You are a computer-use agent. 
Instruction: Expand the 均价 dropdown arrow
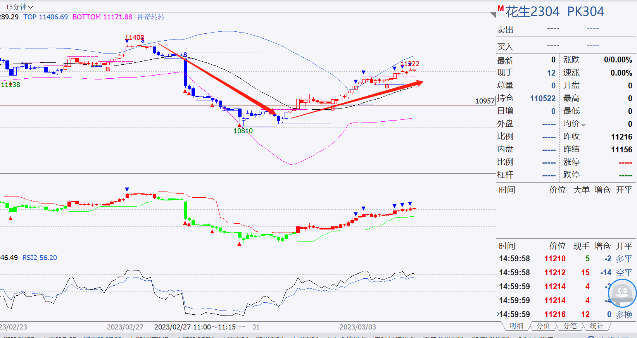583,125
